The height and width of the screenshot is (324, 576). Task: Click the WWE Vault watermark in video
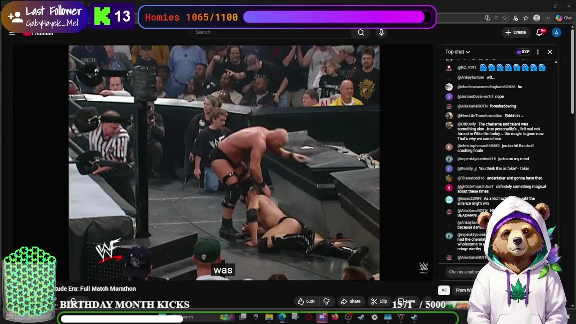[423, 268]
